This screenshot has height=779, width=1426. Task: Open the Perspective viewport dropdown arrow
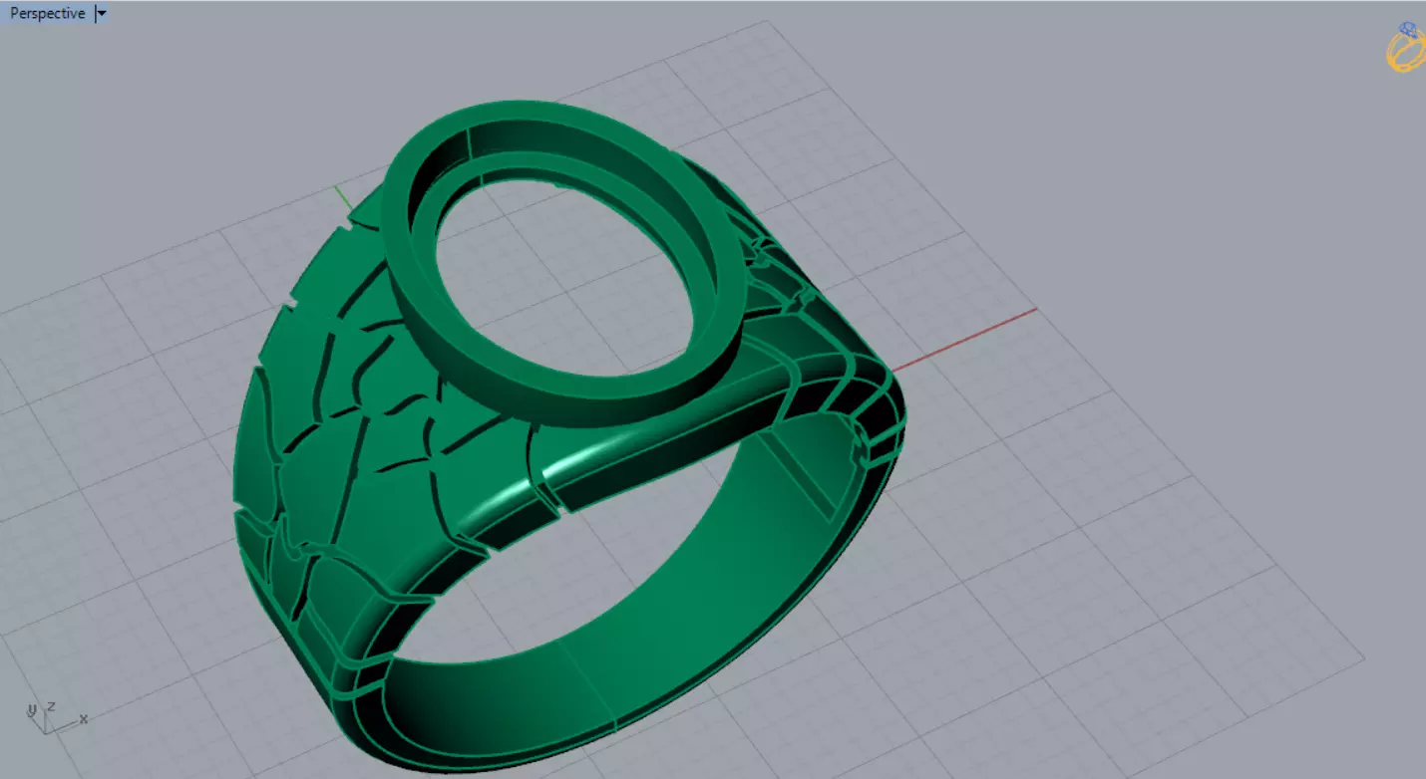point(102,14)
